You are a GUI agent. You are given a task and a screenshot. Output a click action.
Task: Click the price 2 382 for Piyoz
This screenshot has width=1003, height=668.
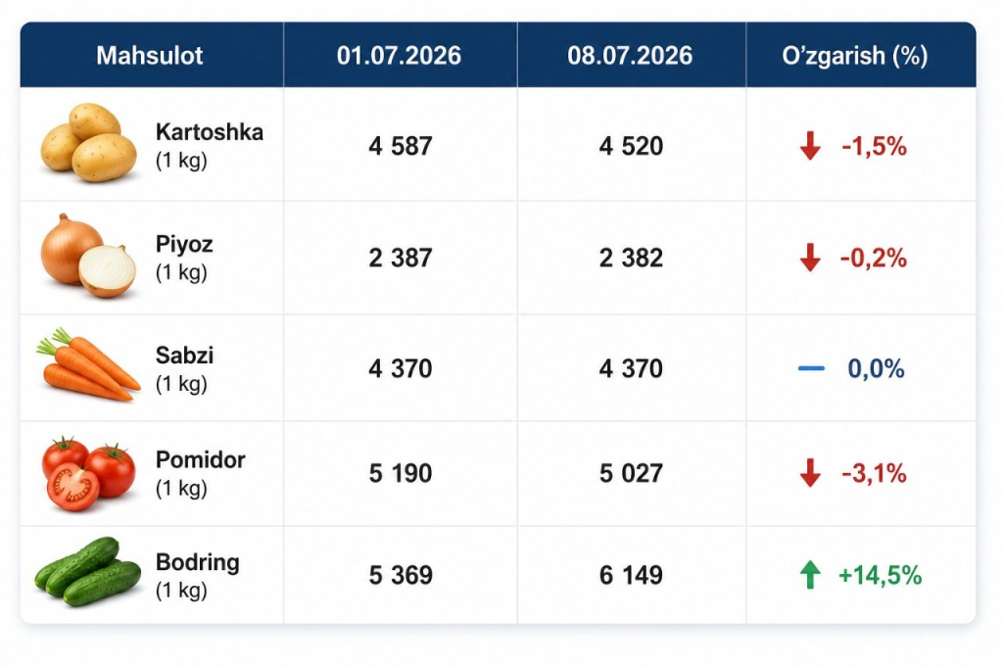coord(631,258)
